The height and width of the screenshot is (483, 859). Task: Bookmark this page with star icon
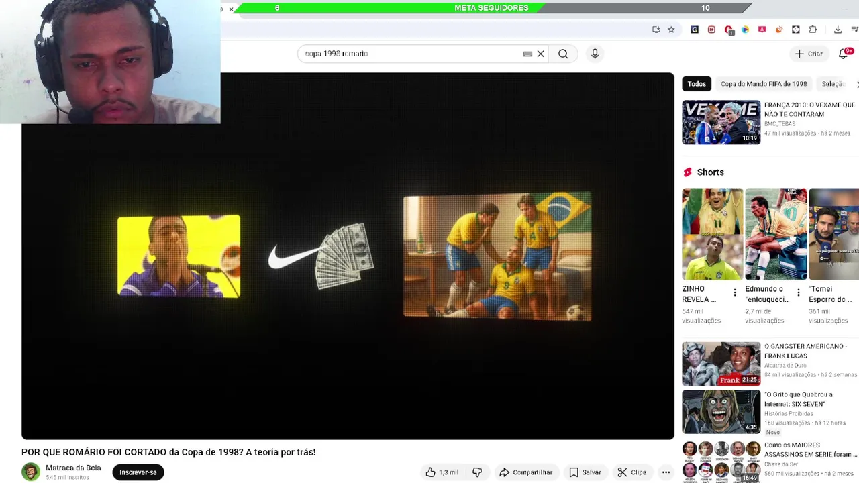[x=671, y=30]
